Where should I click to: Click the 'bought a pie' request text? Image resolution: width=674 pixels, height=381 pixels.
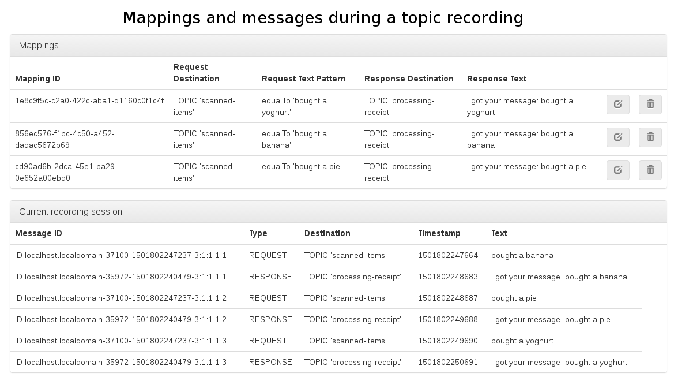click(514, 298)
